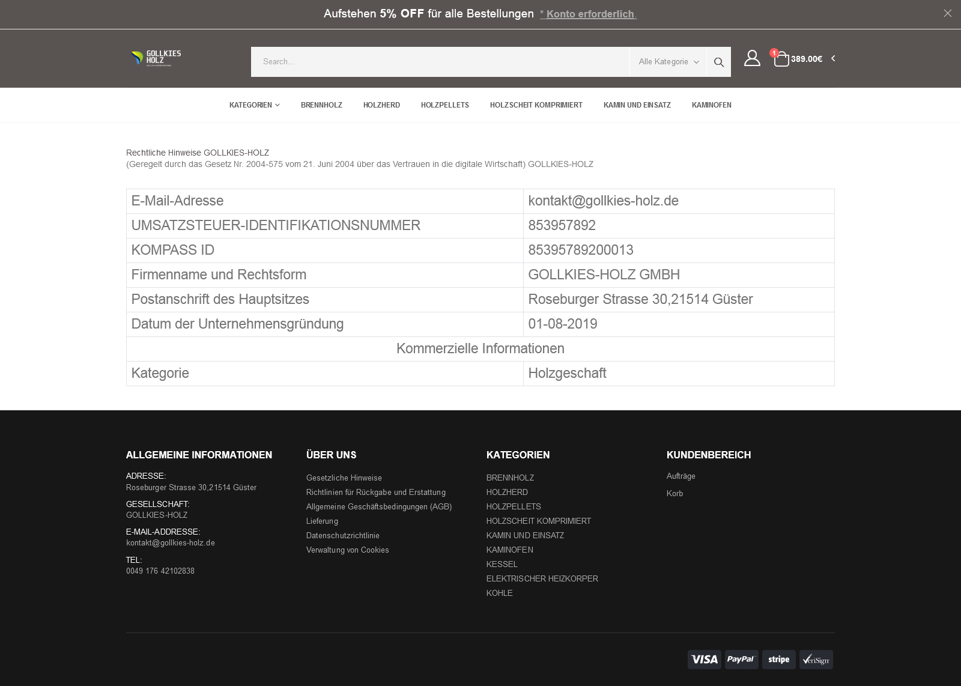Open the user account icon
961x686 pixels.
752,58
